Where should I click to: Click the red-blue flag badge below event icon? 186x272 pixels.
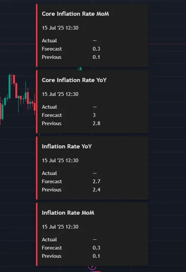(95, 271)
